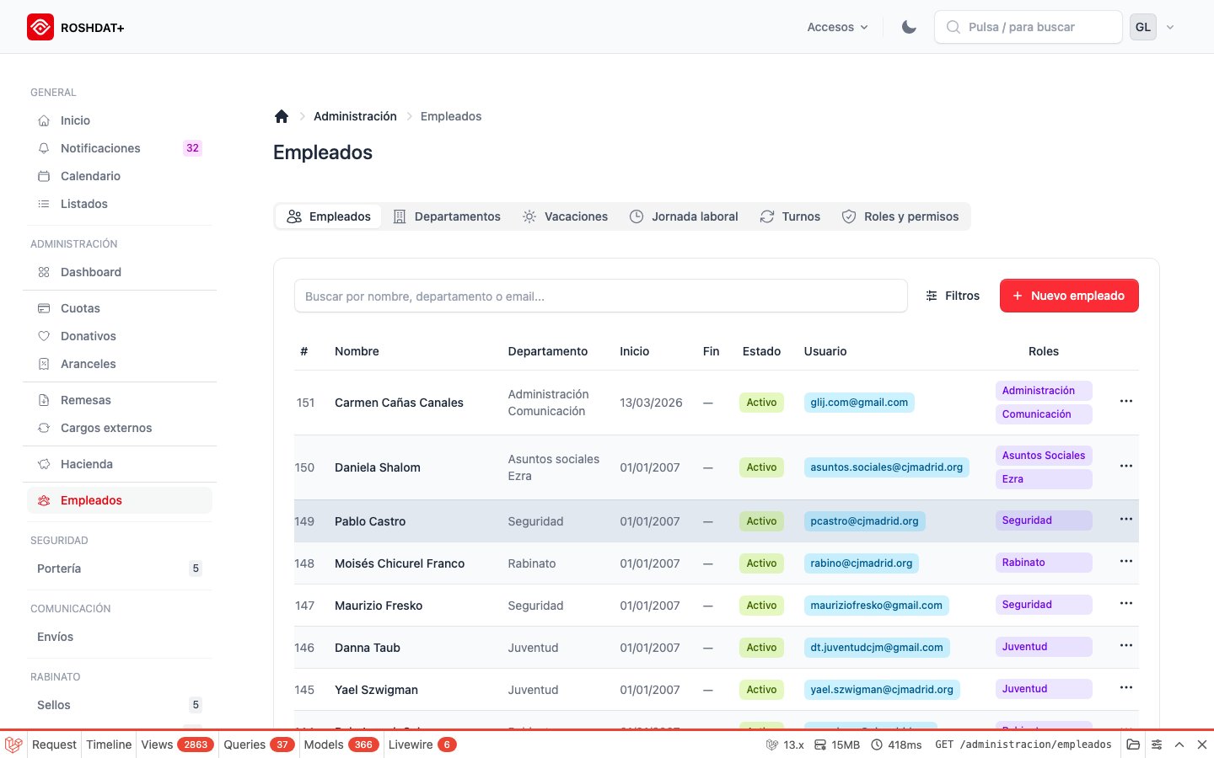
Task: Click the employee search input field
Action: pos(600,296)
